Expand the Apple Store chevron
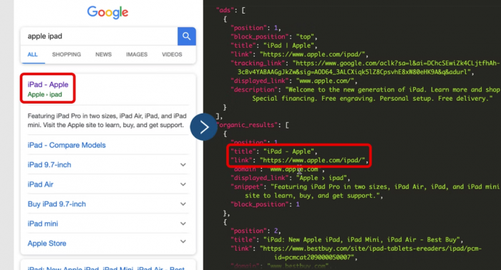The image size is (501, 270). tap(183, 241)
